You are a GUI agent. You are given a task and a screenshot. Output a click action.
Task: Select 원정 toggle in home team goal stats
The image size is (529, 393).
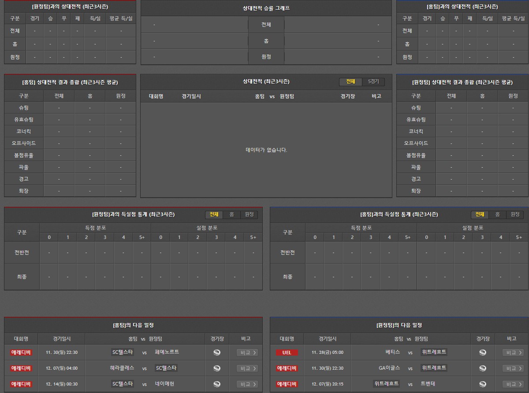pos(249,214)
